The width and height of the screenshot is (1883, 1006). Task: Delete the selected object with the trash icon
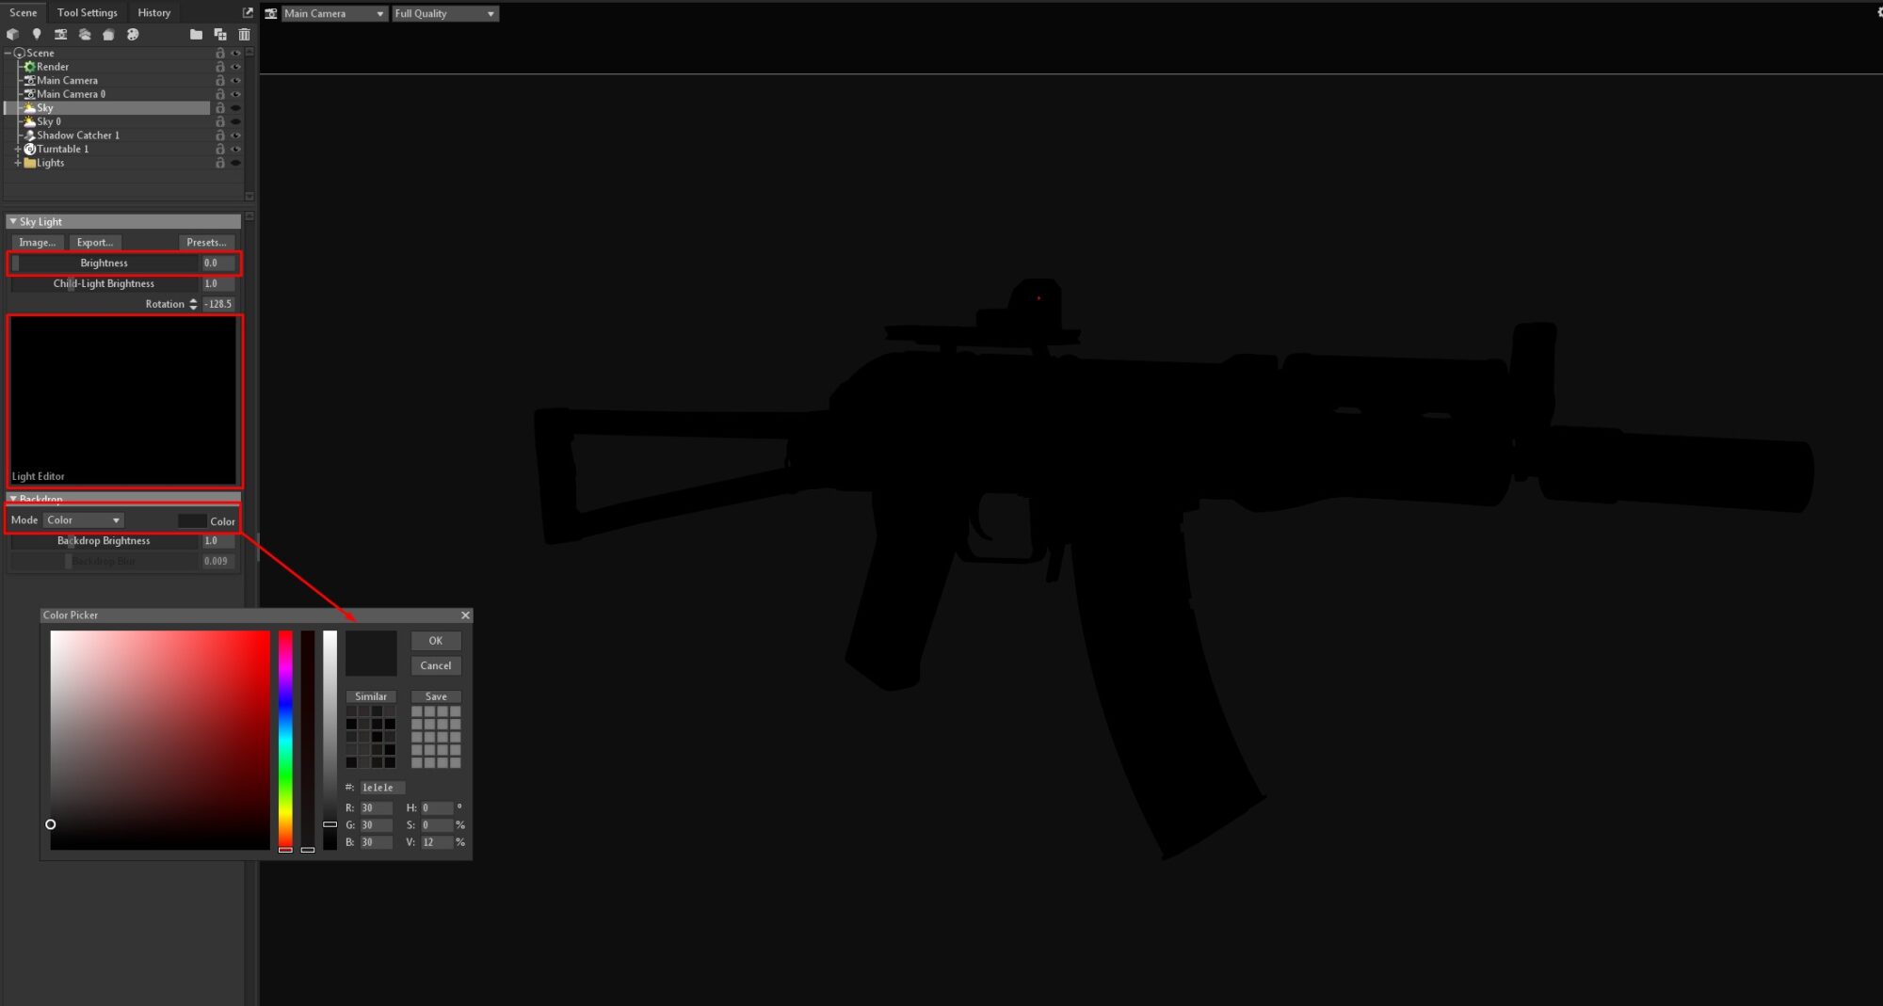tap(244, 35)
